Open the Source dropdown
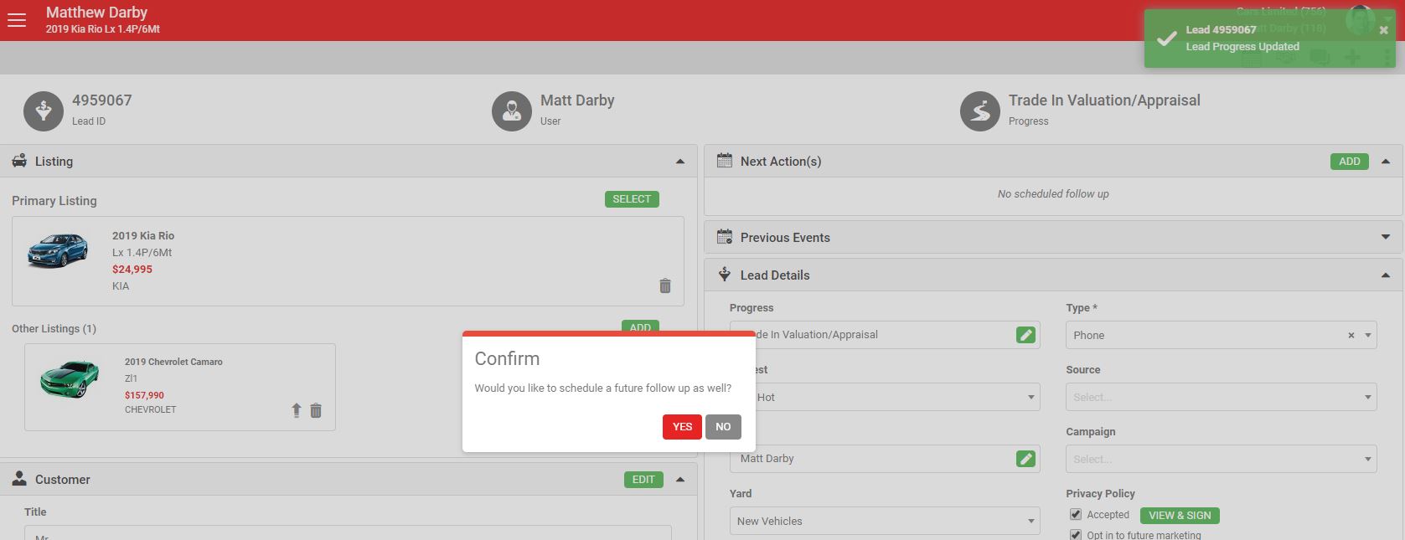 [x=1221, y=397]
